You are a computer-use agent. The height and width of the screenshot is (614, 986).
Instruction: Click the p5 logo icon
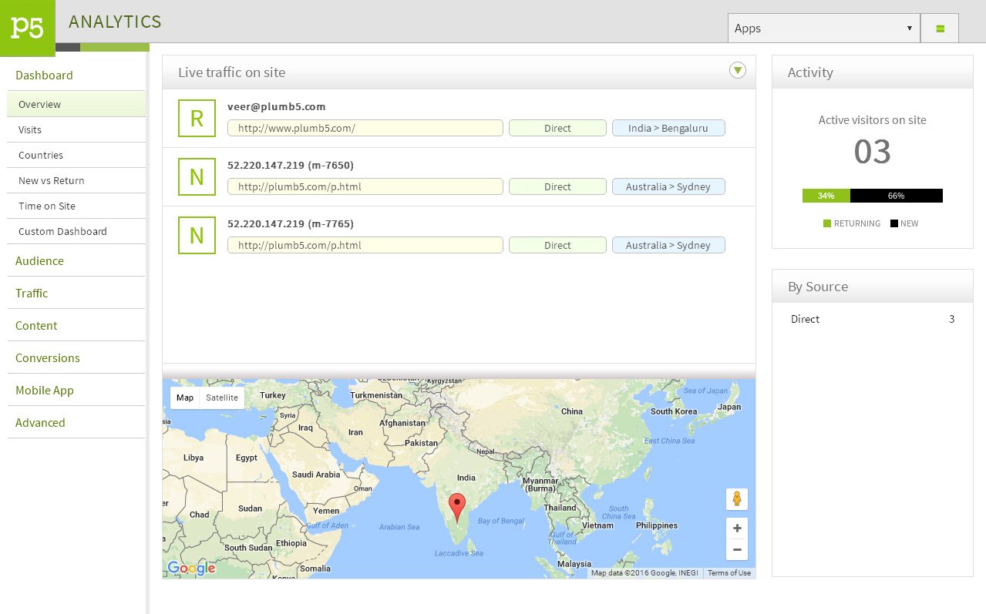(x=28, y=28)
